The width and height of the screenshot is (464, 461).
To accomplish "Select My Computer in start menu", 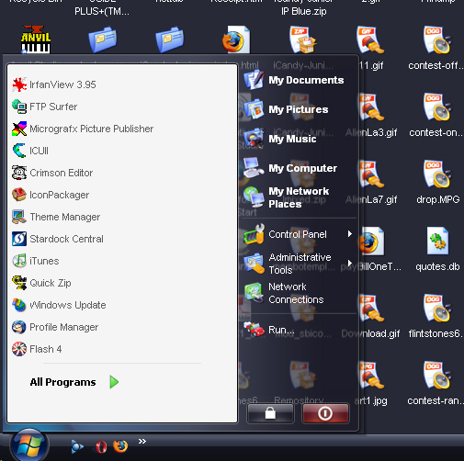I will pos(290,168).
